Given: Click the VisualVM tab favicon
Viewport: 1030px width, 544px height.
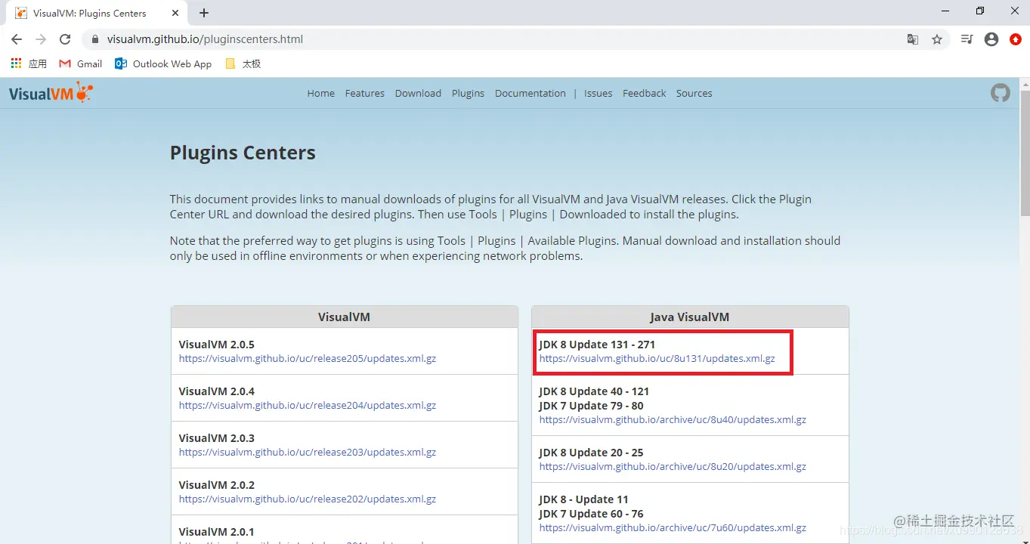Looking at the screenshot, I should [21, 13].
